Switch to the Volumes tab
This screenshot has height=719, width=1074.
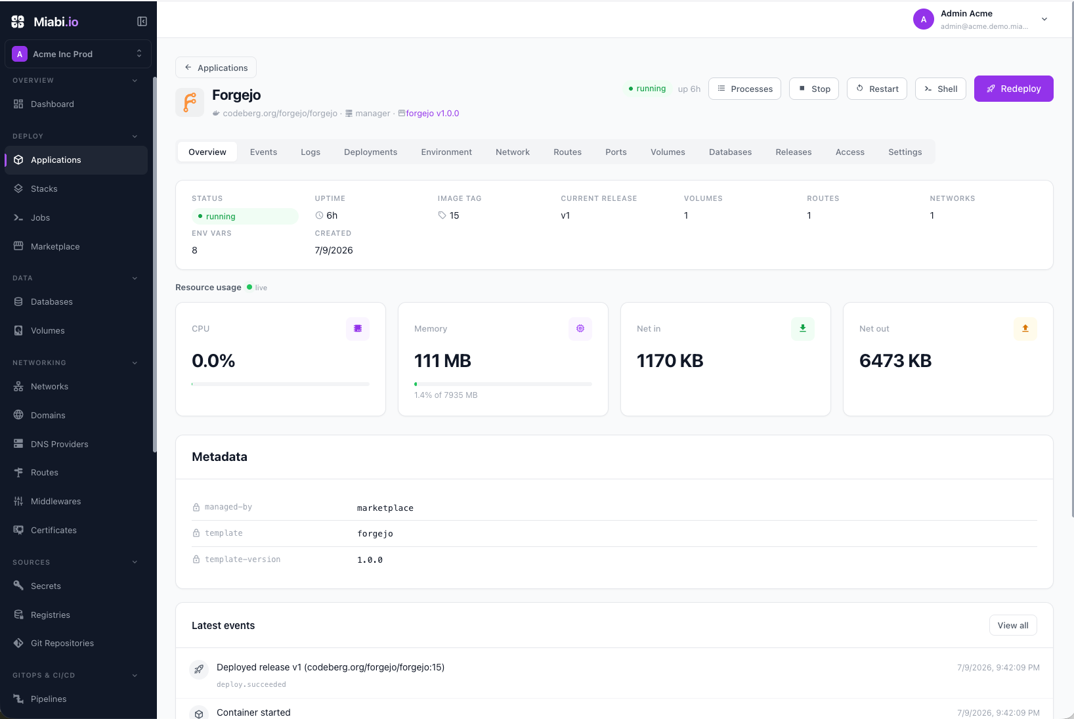click(x=668, y=152)
